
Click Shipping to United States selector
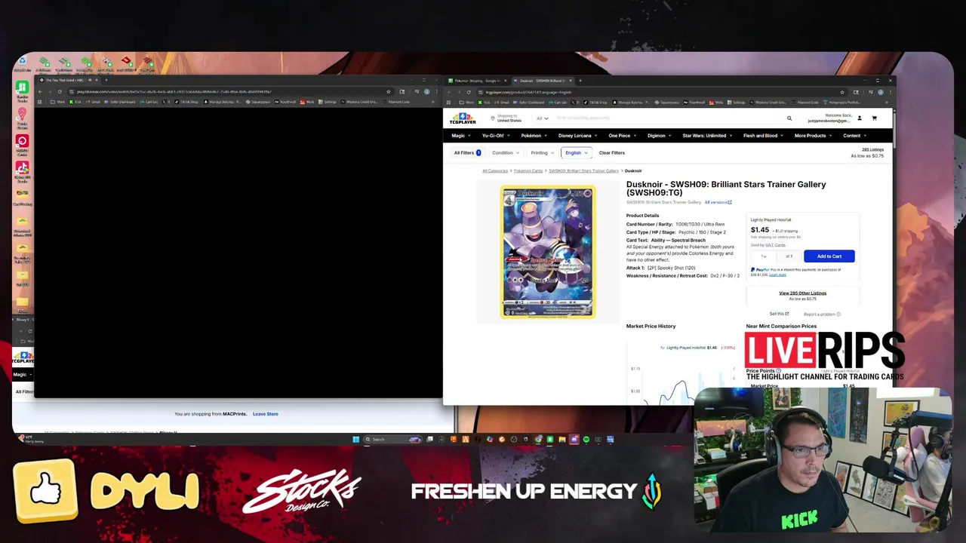pyautogui.click(x=506, y=118)
